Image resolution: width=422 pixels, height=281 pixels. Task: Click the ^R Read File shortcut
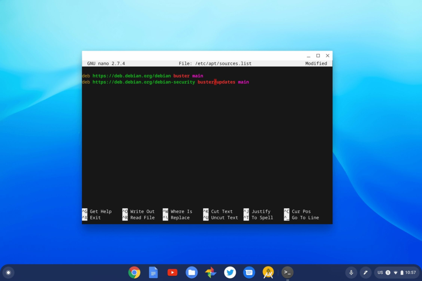coord(138,218)
